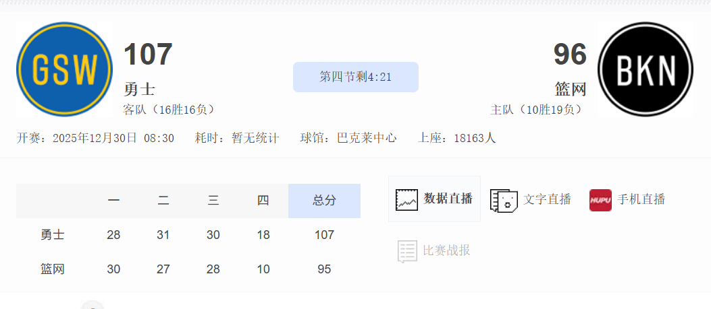This screenshot has height=309, width=711.
Task: Click the 一 first quarter column header
Action: tap(113, 201)
